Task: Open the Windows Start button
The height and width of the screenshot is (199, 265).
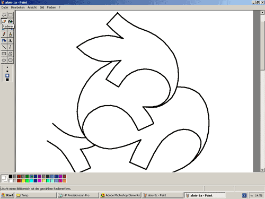Action: tap(7, 195)
